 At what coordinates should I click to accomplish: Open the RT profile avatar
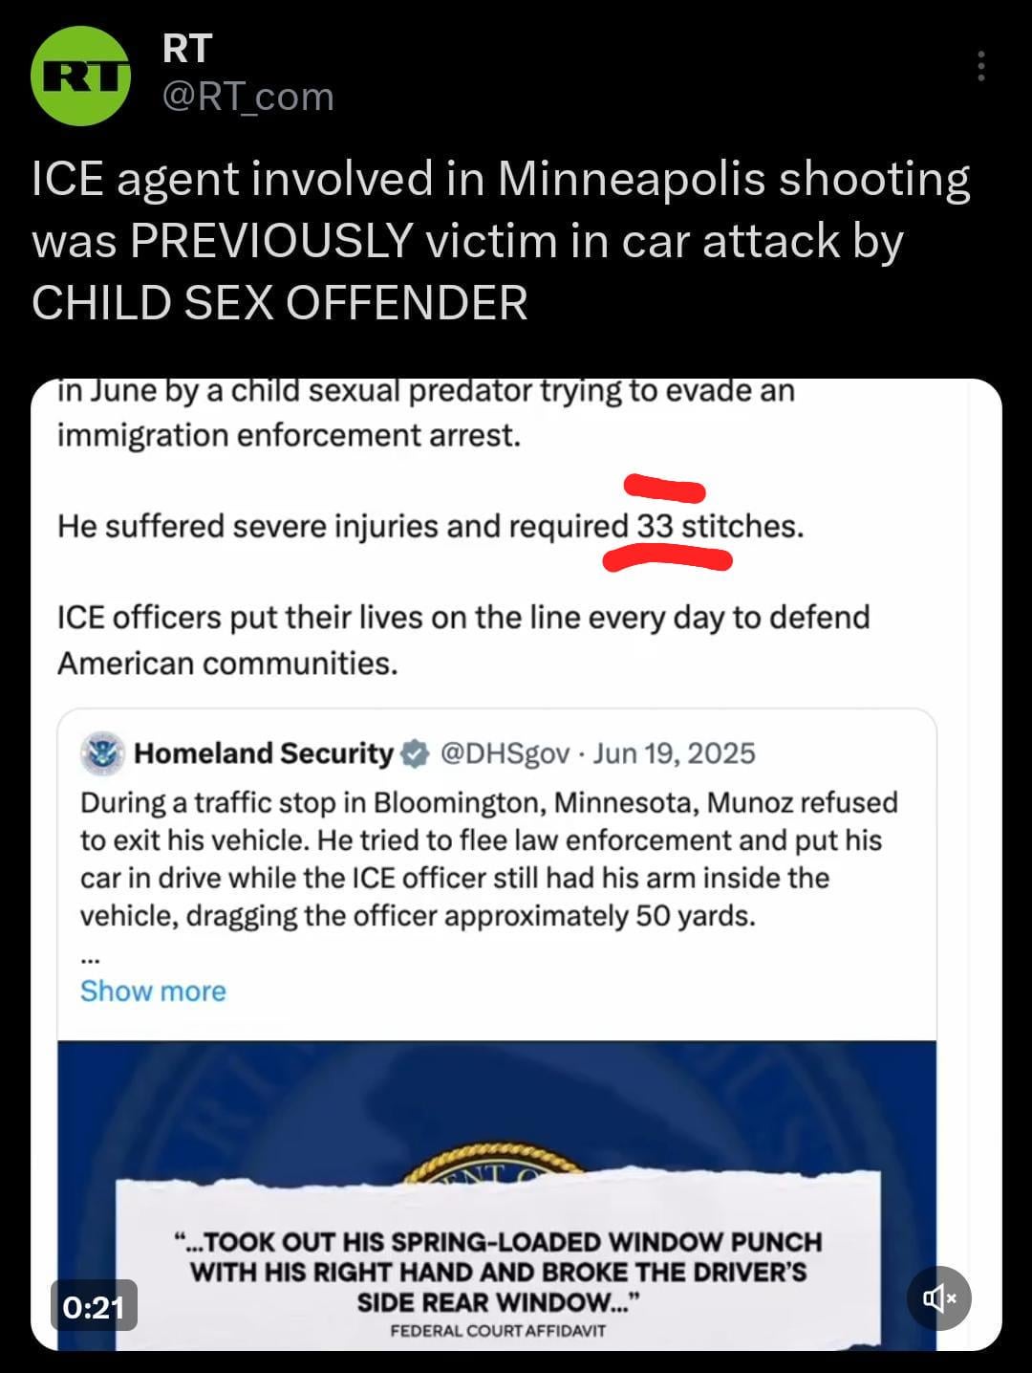point(80,76)
